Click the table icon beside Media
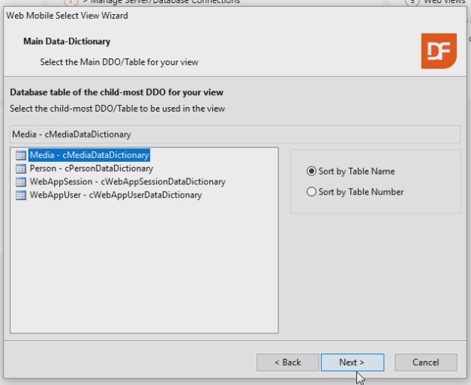 [21, 156]
